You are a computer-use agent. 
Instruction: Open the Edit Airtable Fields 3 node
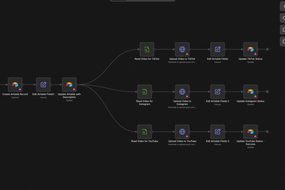[x=217, y=132]
